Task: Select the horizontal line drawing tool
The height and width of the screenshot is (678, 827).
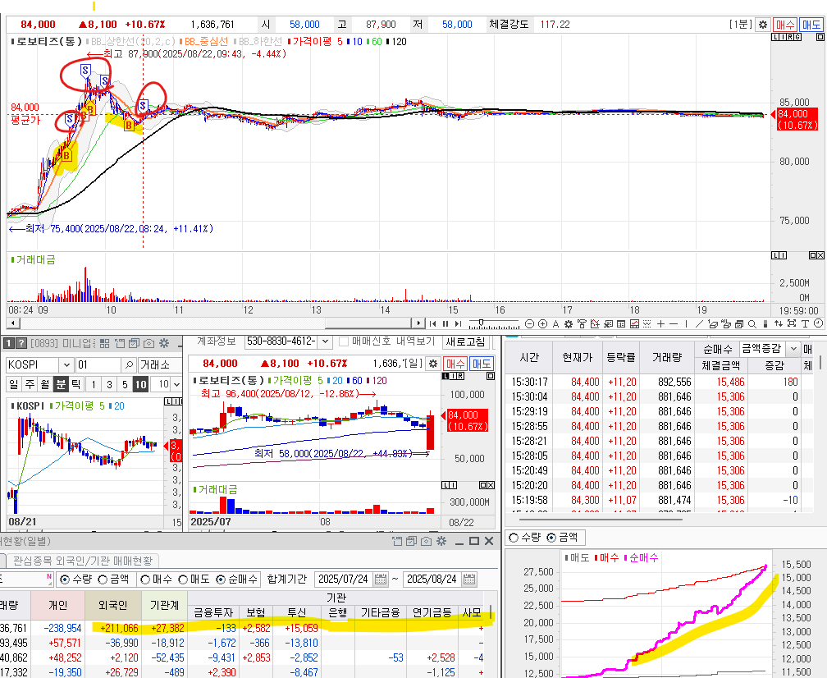Action: pyautogui.click(x=674, y=324)
